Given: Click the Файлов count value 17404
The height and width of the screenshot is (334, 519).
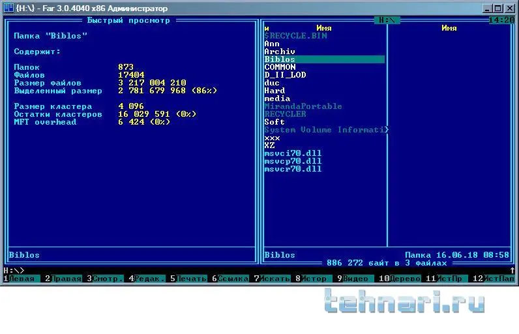Looking at the screenshot, I should click(131, 75).
